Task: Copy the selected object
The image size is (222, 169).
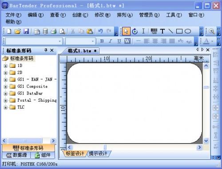Action: (81, 31)
